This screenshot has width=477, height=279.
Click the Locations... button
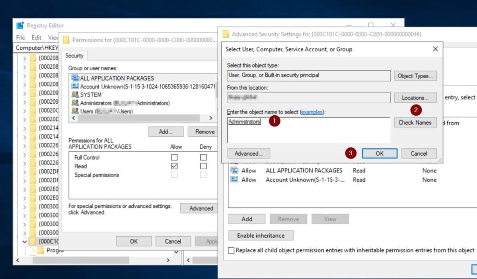click(x=415, y=98)
